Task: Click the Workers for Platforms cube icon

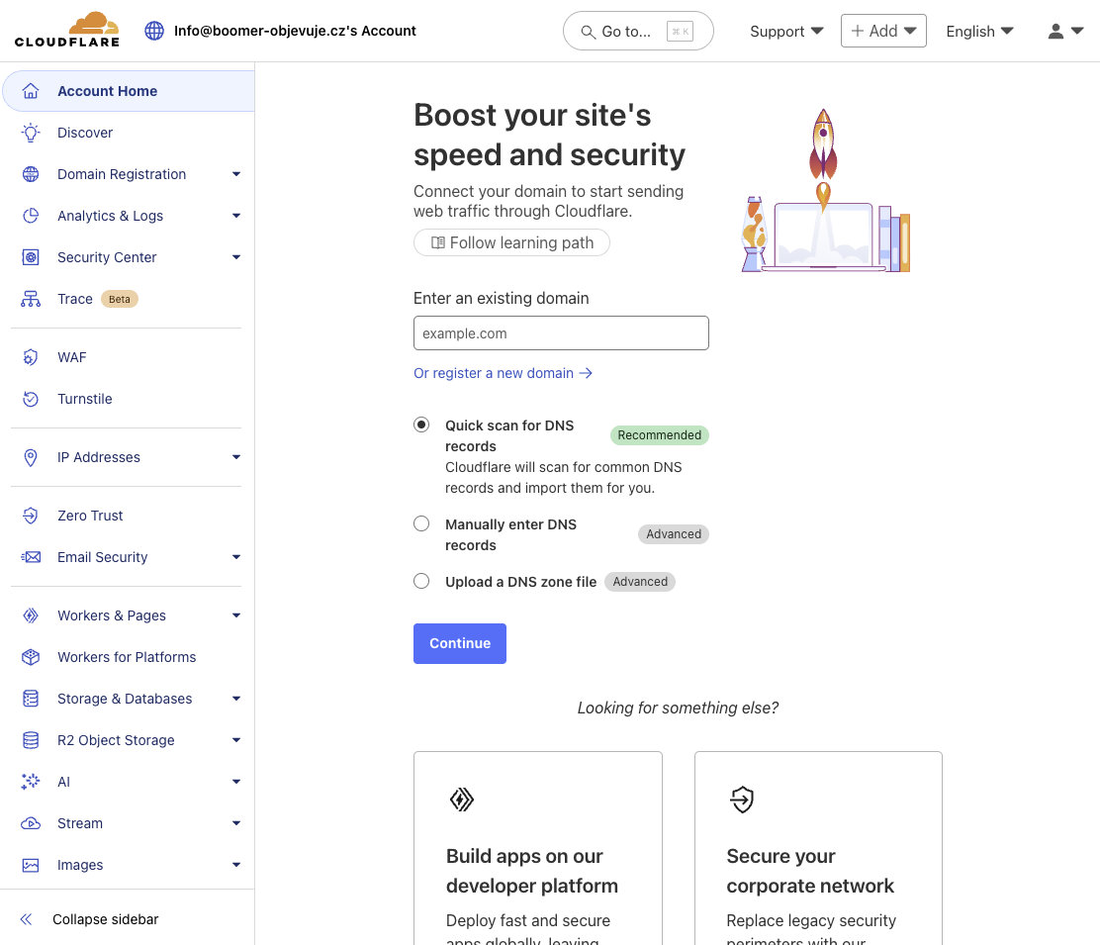Action: click(31, 657)
